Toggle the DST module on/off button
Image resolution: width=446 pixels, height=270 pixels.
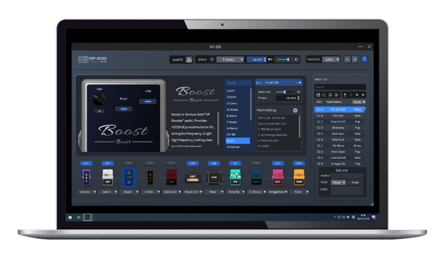pyautogui.click(x=171, y=163)
